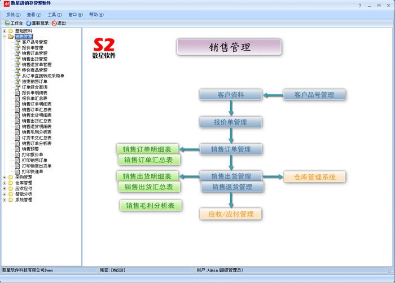Viewport: 395px width, 283px height.
Task: Click the question mark help icon in title bar
Action: tap(360, 6)
